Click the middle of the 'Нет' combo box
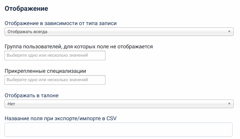The height and width of the screenshot is (139, 240). coord(119,104)
